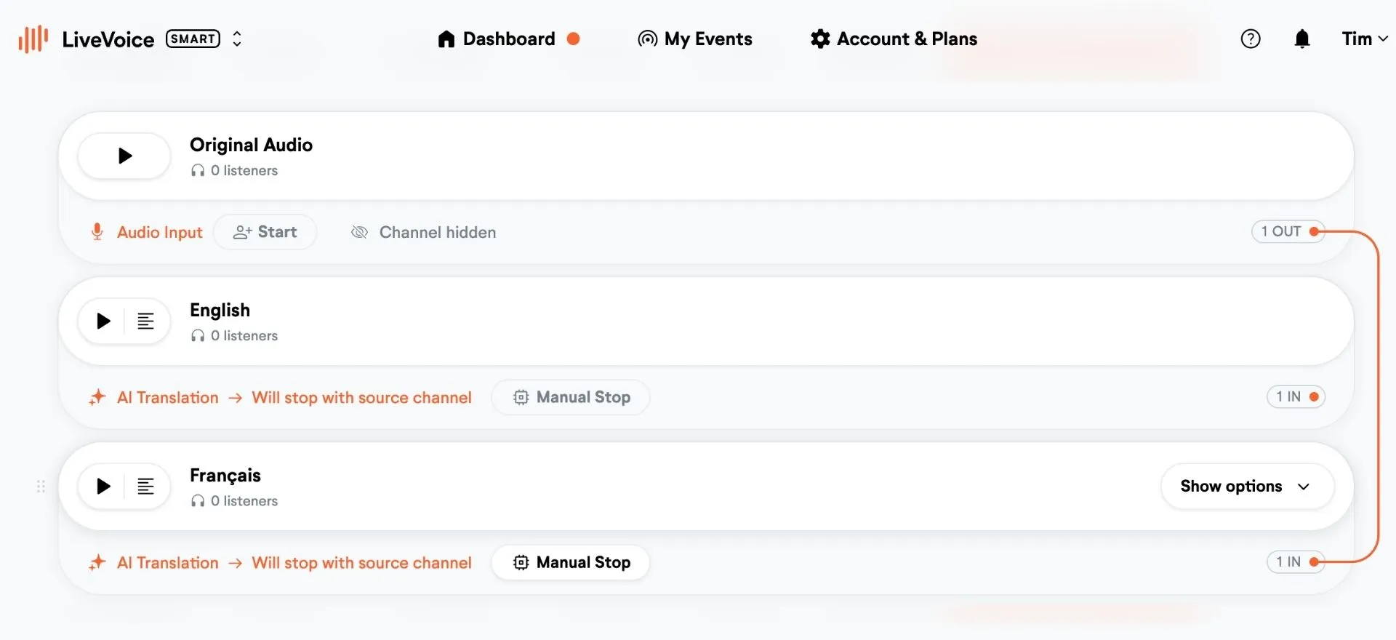Open Account & Plans tab

click(x=894, y=39)
